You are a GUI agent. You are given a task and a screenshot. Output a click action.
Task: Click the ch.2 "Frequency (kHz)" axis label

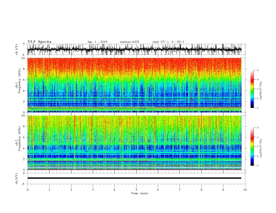20,139
